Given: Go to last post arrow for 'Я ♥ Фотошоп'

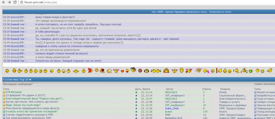Looking at the screenshot, I should tap(136, 92).
